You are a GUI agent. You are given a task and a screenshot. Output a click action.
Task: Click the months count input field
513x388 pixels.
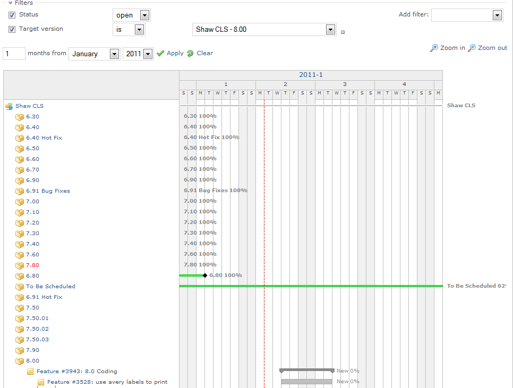click(x=14, y=54)
